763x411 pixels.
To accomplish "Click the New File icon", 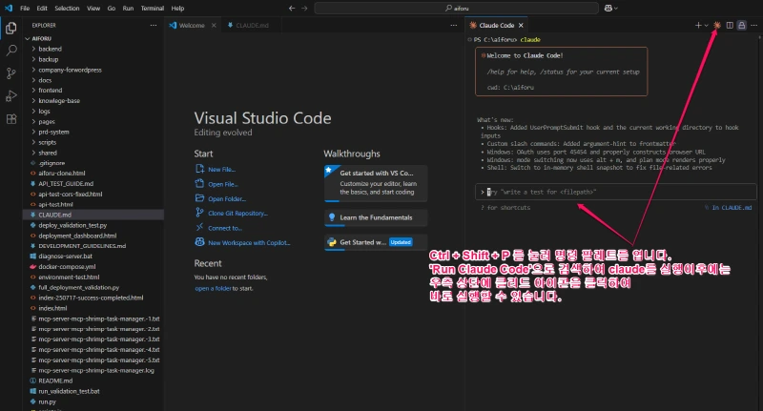I will [x=199, y=169].
